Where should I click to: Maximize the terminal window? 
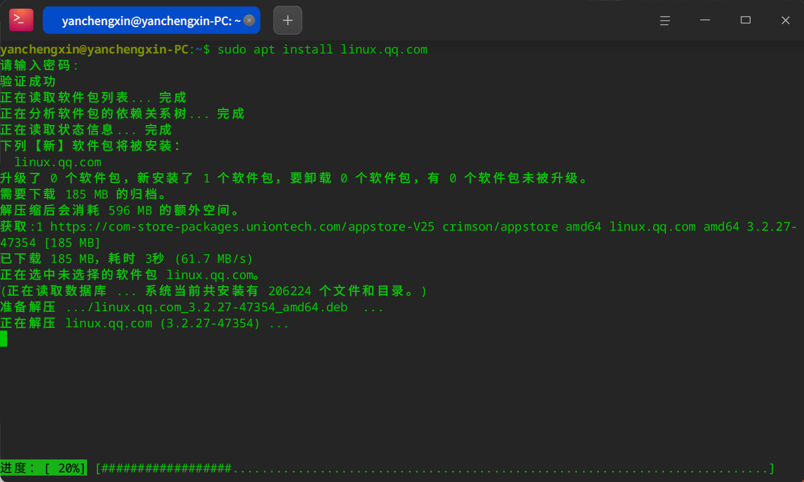745,21
